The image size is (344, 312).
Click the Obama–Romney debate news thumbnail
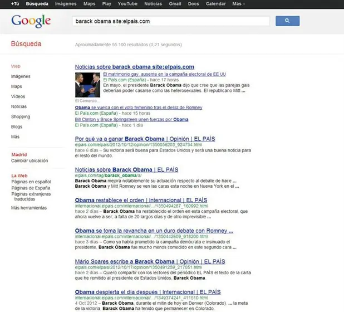coord(87,85)
